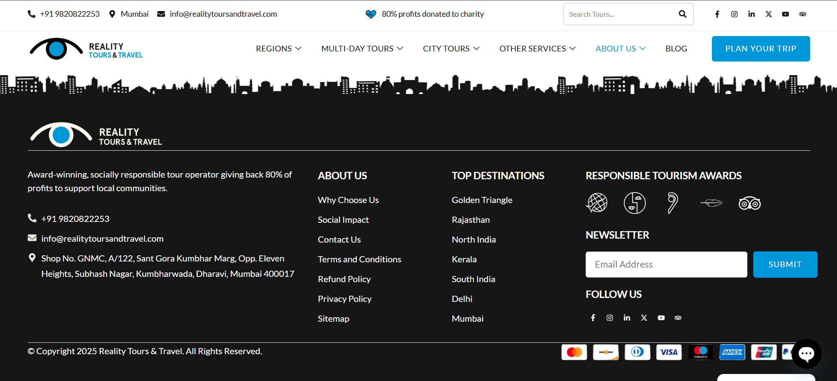This screenshot has height=381, width=837.
Task: Click LinkedIn icon under Follow Us
Action: tap(627, 318)
